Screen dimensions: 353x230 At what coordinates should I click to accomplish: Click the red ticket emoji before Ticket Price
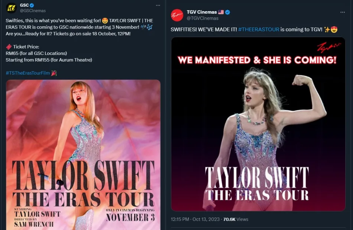9,47
